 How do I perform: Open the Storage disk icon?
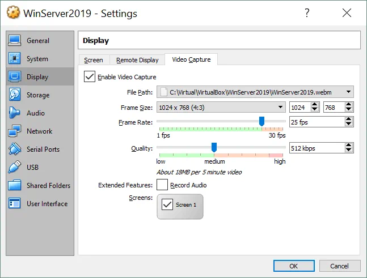click(15, 95)
